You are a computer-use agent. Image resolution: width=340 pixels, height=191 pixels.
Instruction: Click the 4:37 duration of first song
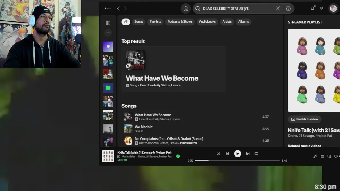265,117
